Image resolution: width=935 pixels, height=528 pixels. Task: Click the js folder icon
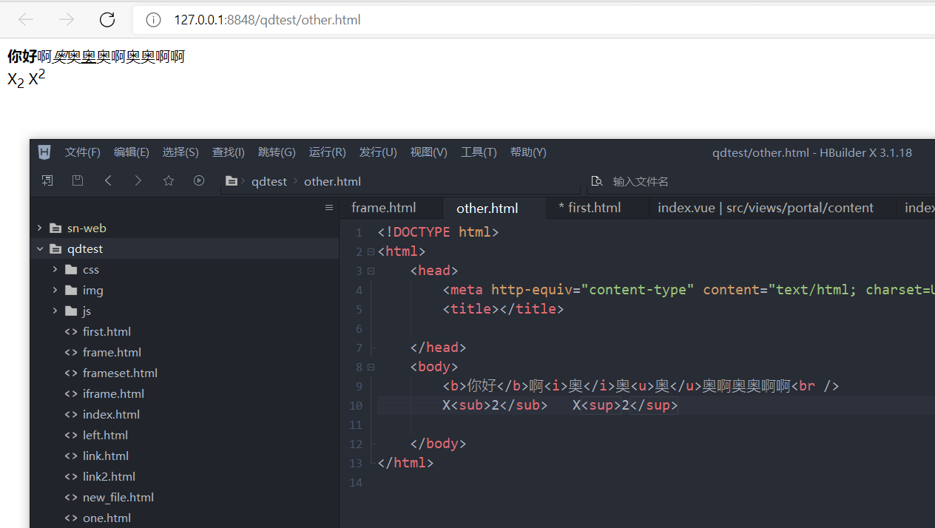pos(71,311)
